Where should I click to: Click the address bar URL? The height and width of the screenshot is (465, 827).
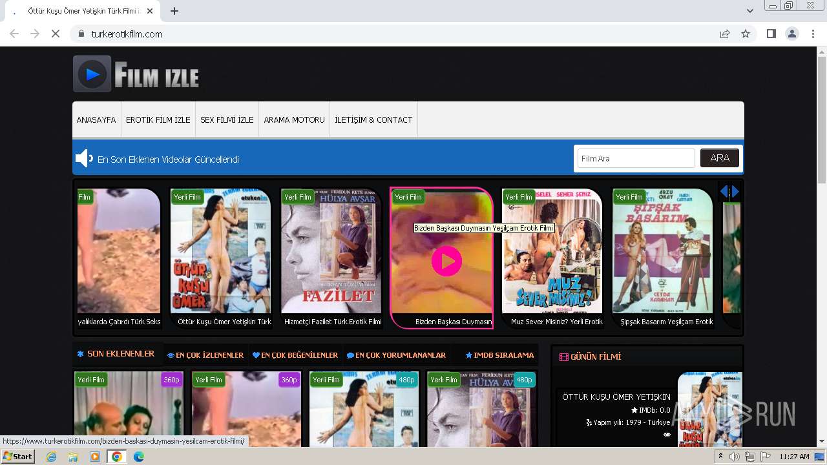[x=127, y=34]
